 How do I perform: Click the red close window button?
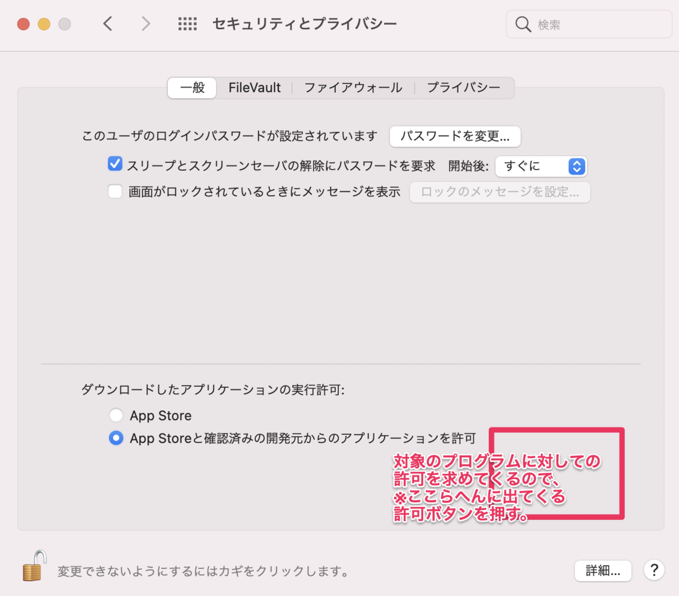click(24, 24)
